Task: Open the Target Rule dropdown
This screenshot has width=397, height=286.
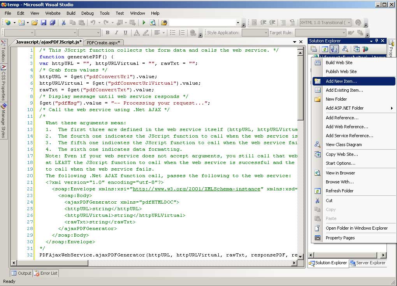Action: [x=344, y=33]
